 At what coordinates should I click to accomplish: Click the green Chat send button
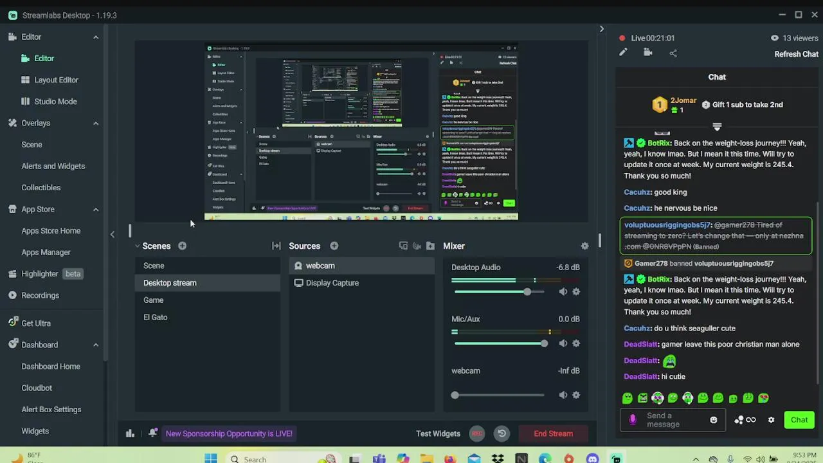[799, 420]
